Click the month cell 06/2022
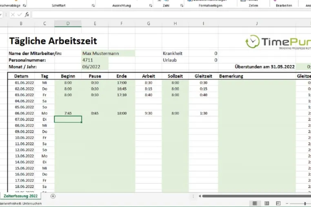 click(x=95, y=67)
